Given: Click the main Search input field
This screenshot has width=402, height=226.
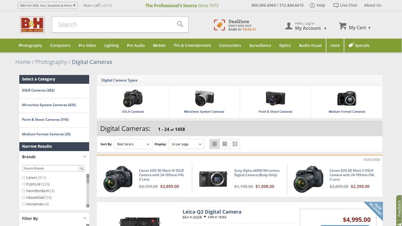Looking at the screenshot, I should (x=120, y=25).
